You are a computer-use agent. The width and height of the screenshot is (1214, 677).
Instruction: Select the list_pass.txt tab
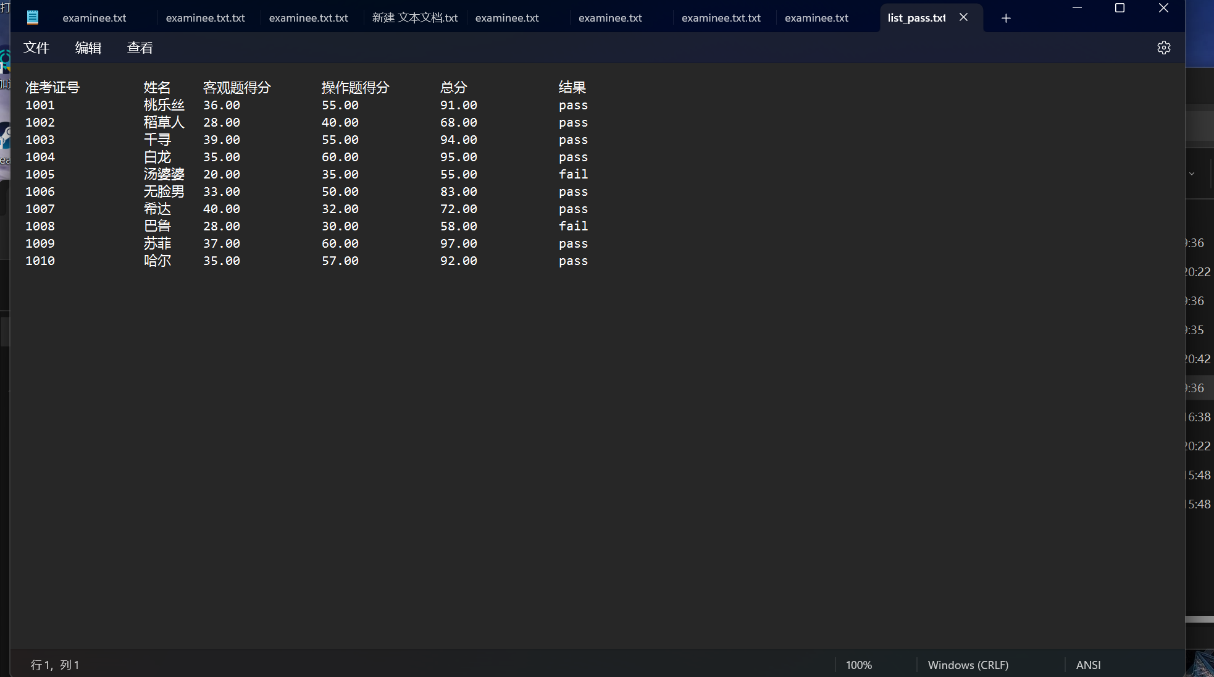point(916,18)
